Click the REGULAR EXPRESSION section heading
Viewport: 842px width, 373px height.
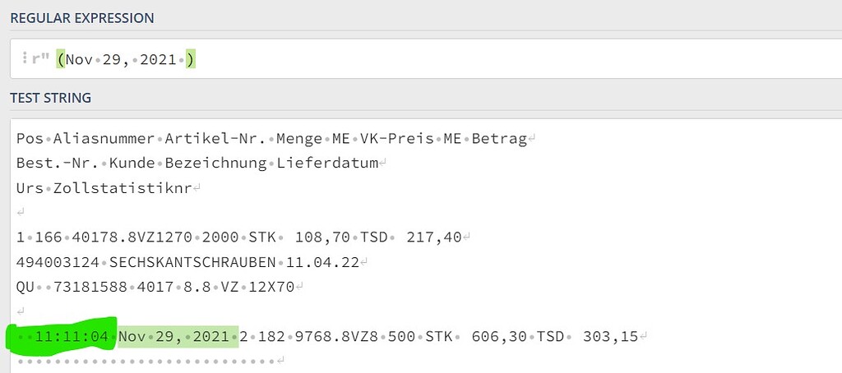click(82, 18)
